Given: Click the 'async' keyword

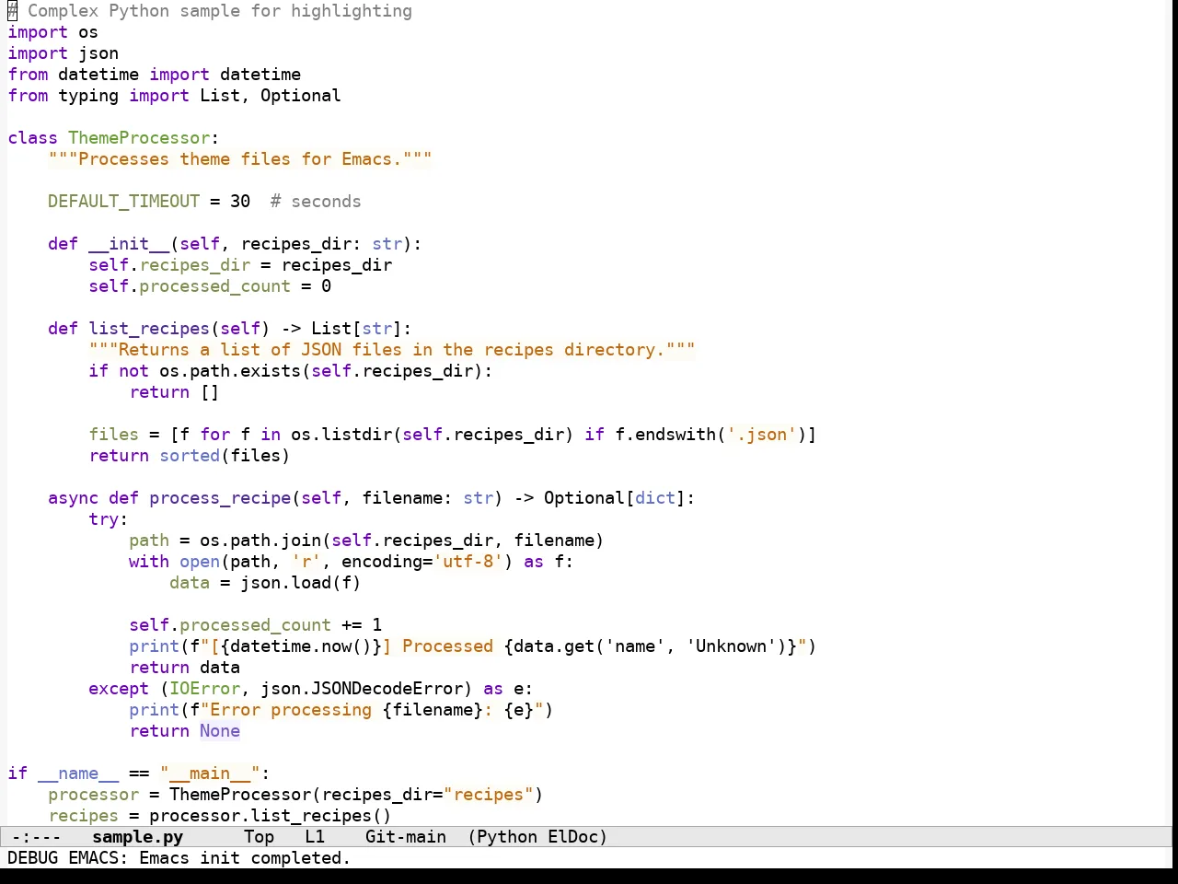Looking at the screenshot, I should [x=73, y=498].
